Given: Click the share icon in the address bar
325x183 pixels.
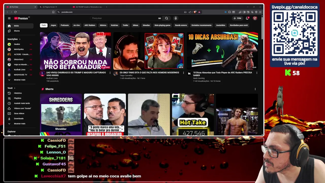Looking at the screenshot, I should (x=190, y=12).
